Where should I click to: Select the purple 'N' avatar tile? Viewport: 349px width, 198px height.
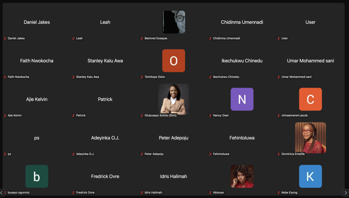pyautogui.click(x=242, y=99)
